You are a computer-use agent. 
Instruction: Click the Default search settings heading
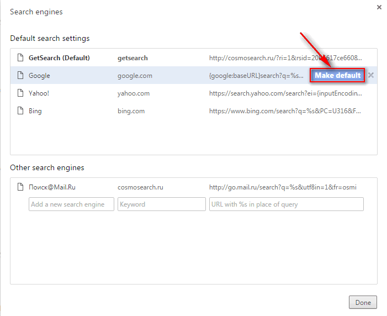(x=50, y=39)
